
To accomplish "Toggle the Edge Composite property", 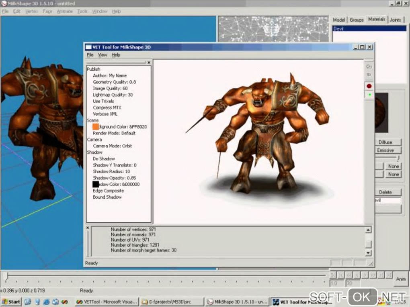I will 108,191.
